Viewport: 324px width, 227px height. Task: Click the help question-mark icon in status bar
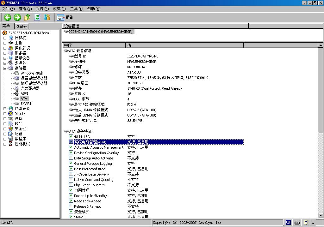tap(306, 223)
